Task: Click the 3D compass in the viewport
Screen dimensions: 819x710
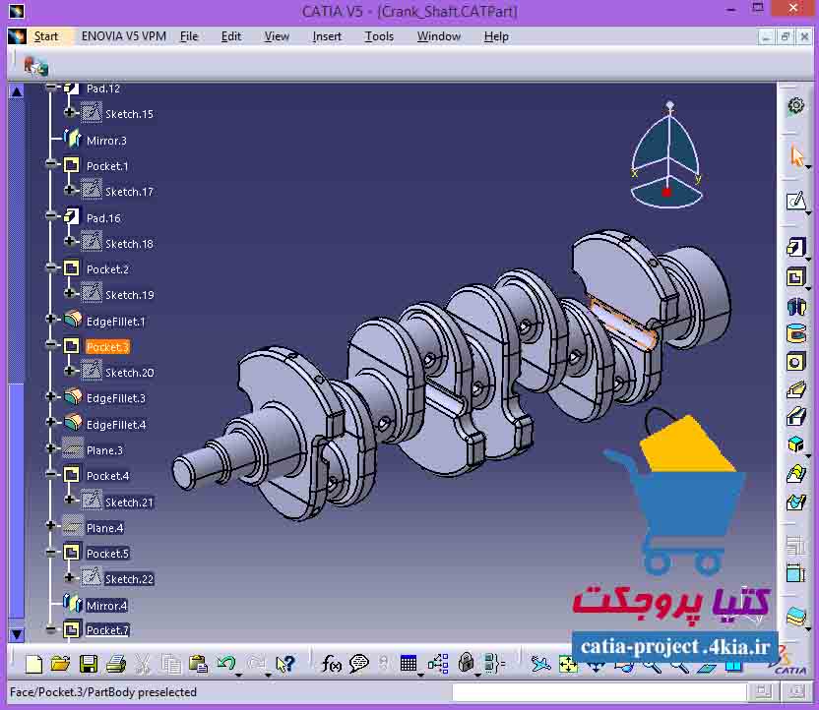Action: (x=666, y=155)
